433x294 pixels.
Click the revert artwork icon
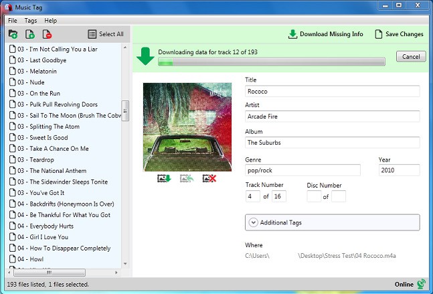[188, 179]
